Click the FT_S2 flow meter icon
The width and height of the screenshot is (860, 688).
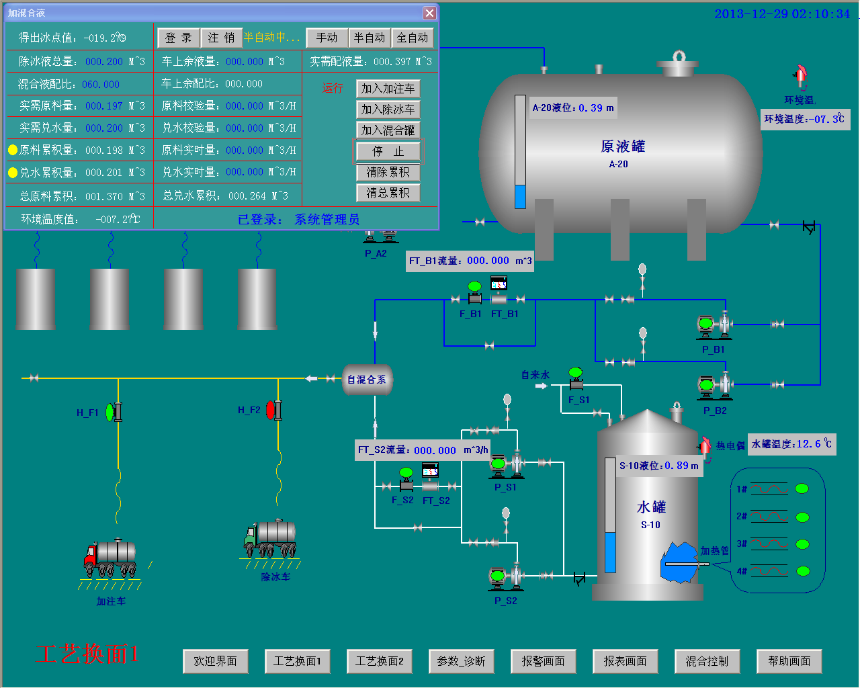coord(430,479)
